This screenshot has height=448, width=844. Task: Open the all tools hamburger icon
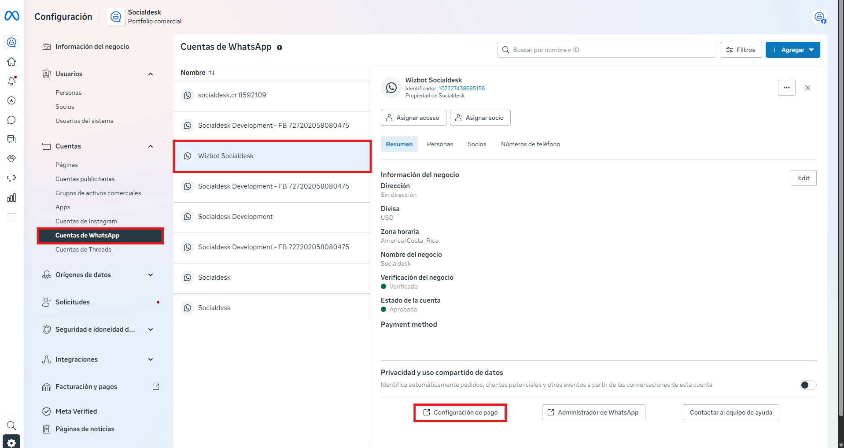click(x=12, y=217)
